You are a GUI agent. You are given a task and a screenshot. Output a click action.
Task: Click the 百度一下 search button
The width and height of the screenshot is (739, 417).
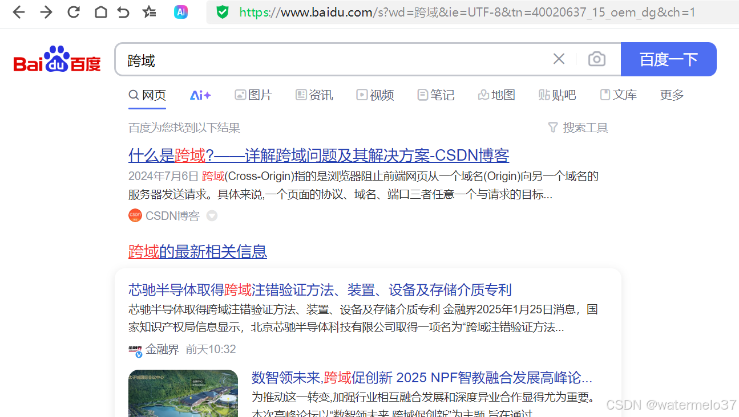click(668, 59)
